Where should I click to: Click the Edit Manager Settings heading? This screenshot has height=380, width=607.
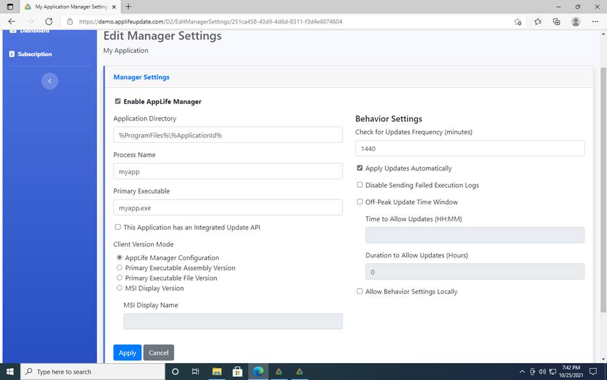click(163, 36)
